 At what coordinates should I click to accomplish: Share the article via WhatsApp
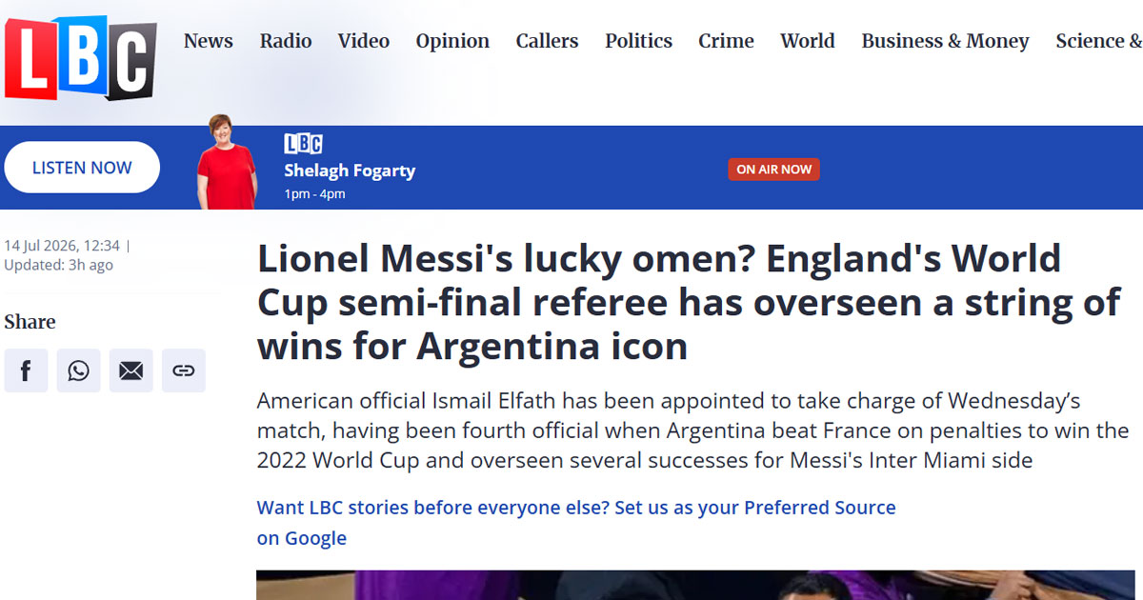tap(78, 370)
